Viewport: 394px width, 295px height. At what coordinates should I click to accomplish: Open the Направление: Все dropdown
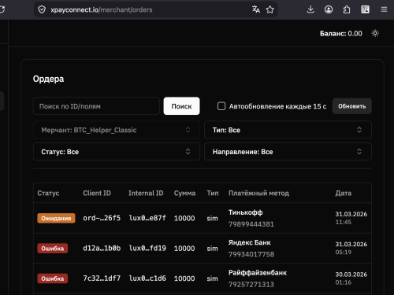pyautogui.click(x=288, y=152)
